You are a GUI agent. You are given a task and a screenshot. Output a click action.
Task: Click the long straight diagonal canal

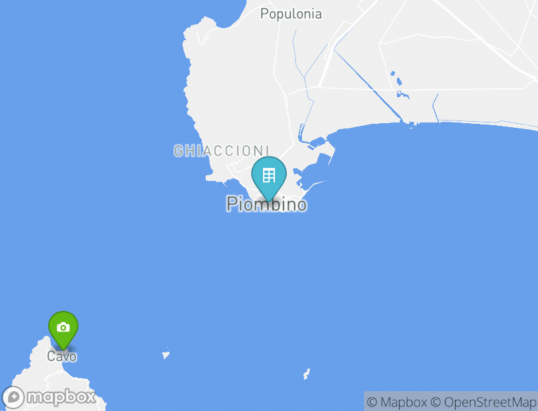click(368, 85)
